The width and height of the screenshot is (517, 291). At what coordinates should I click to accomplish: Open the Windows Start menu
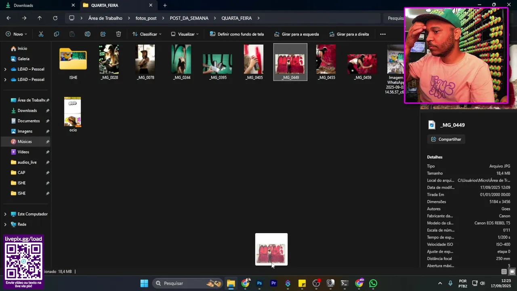pos(144,283)
